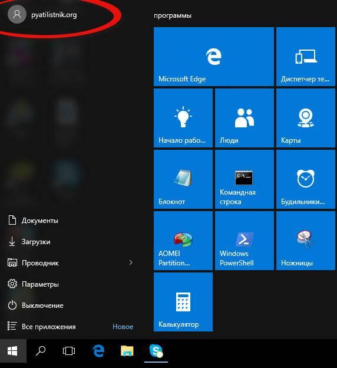337x368 pixels.
Task: Open the Microsoft Edge tile
Action: tap(214, 57)
